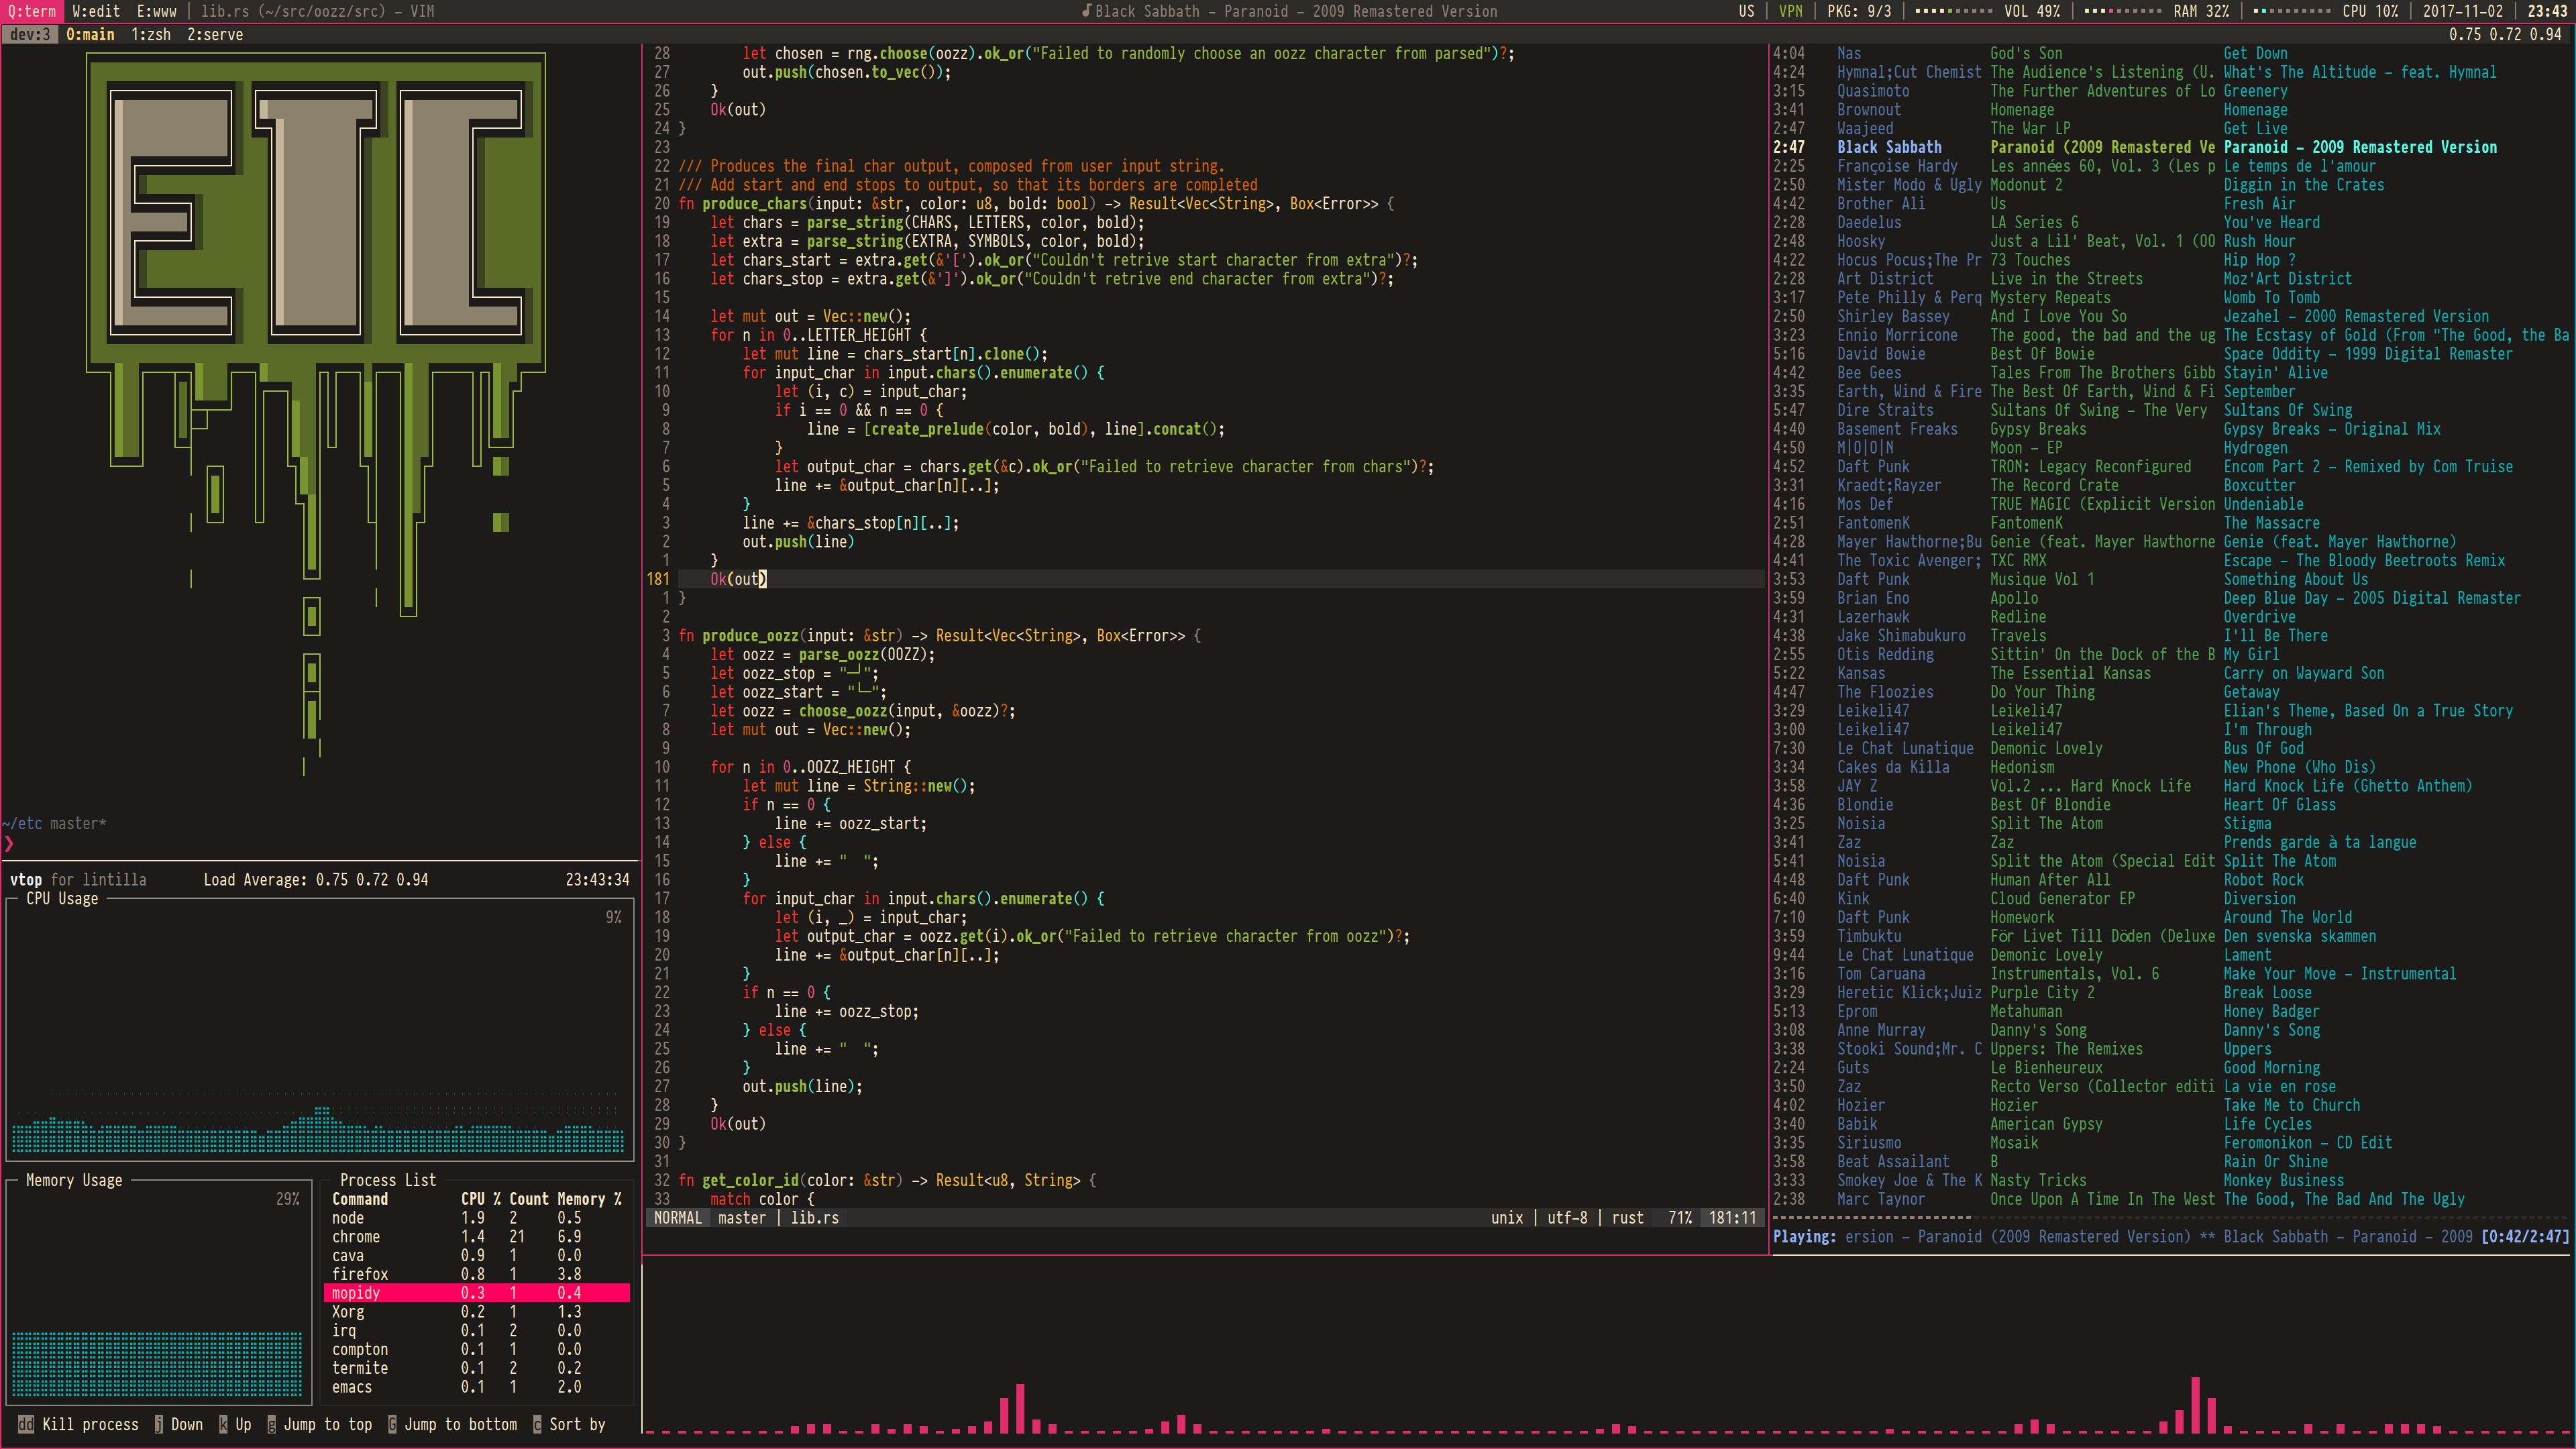Select tmux window 1:zsh
Image resolution: width=2576 pixels, height=1449 pixels.
tap(151, 34)
